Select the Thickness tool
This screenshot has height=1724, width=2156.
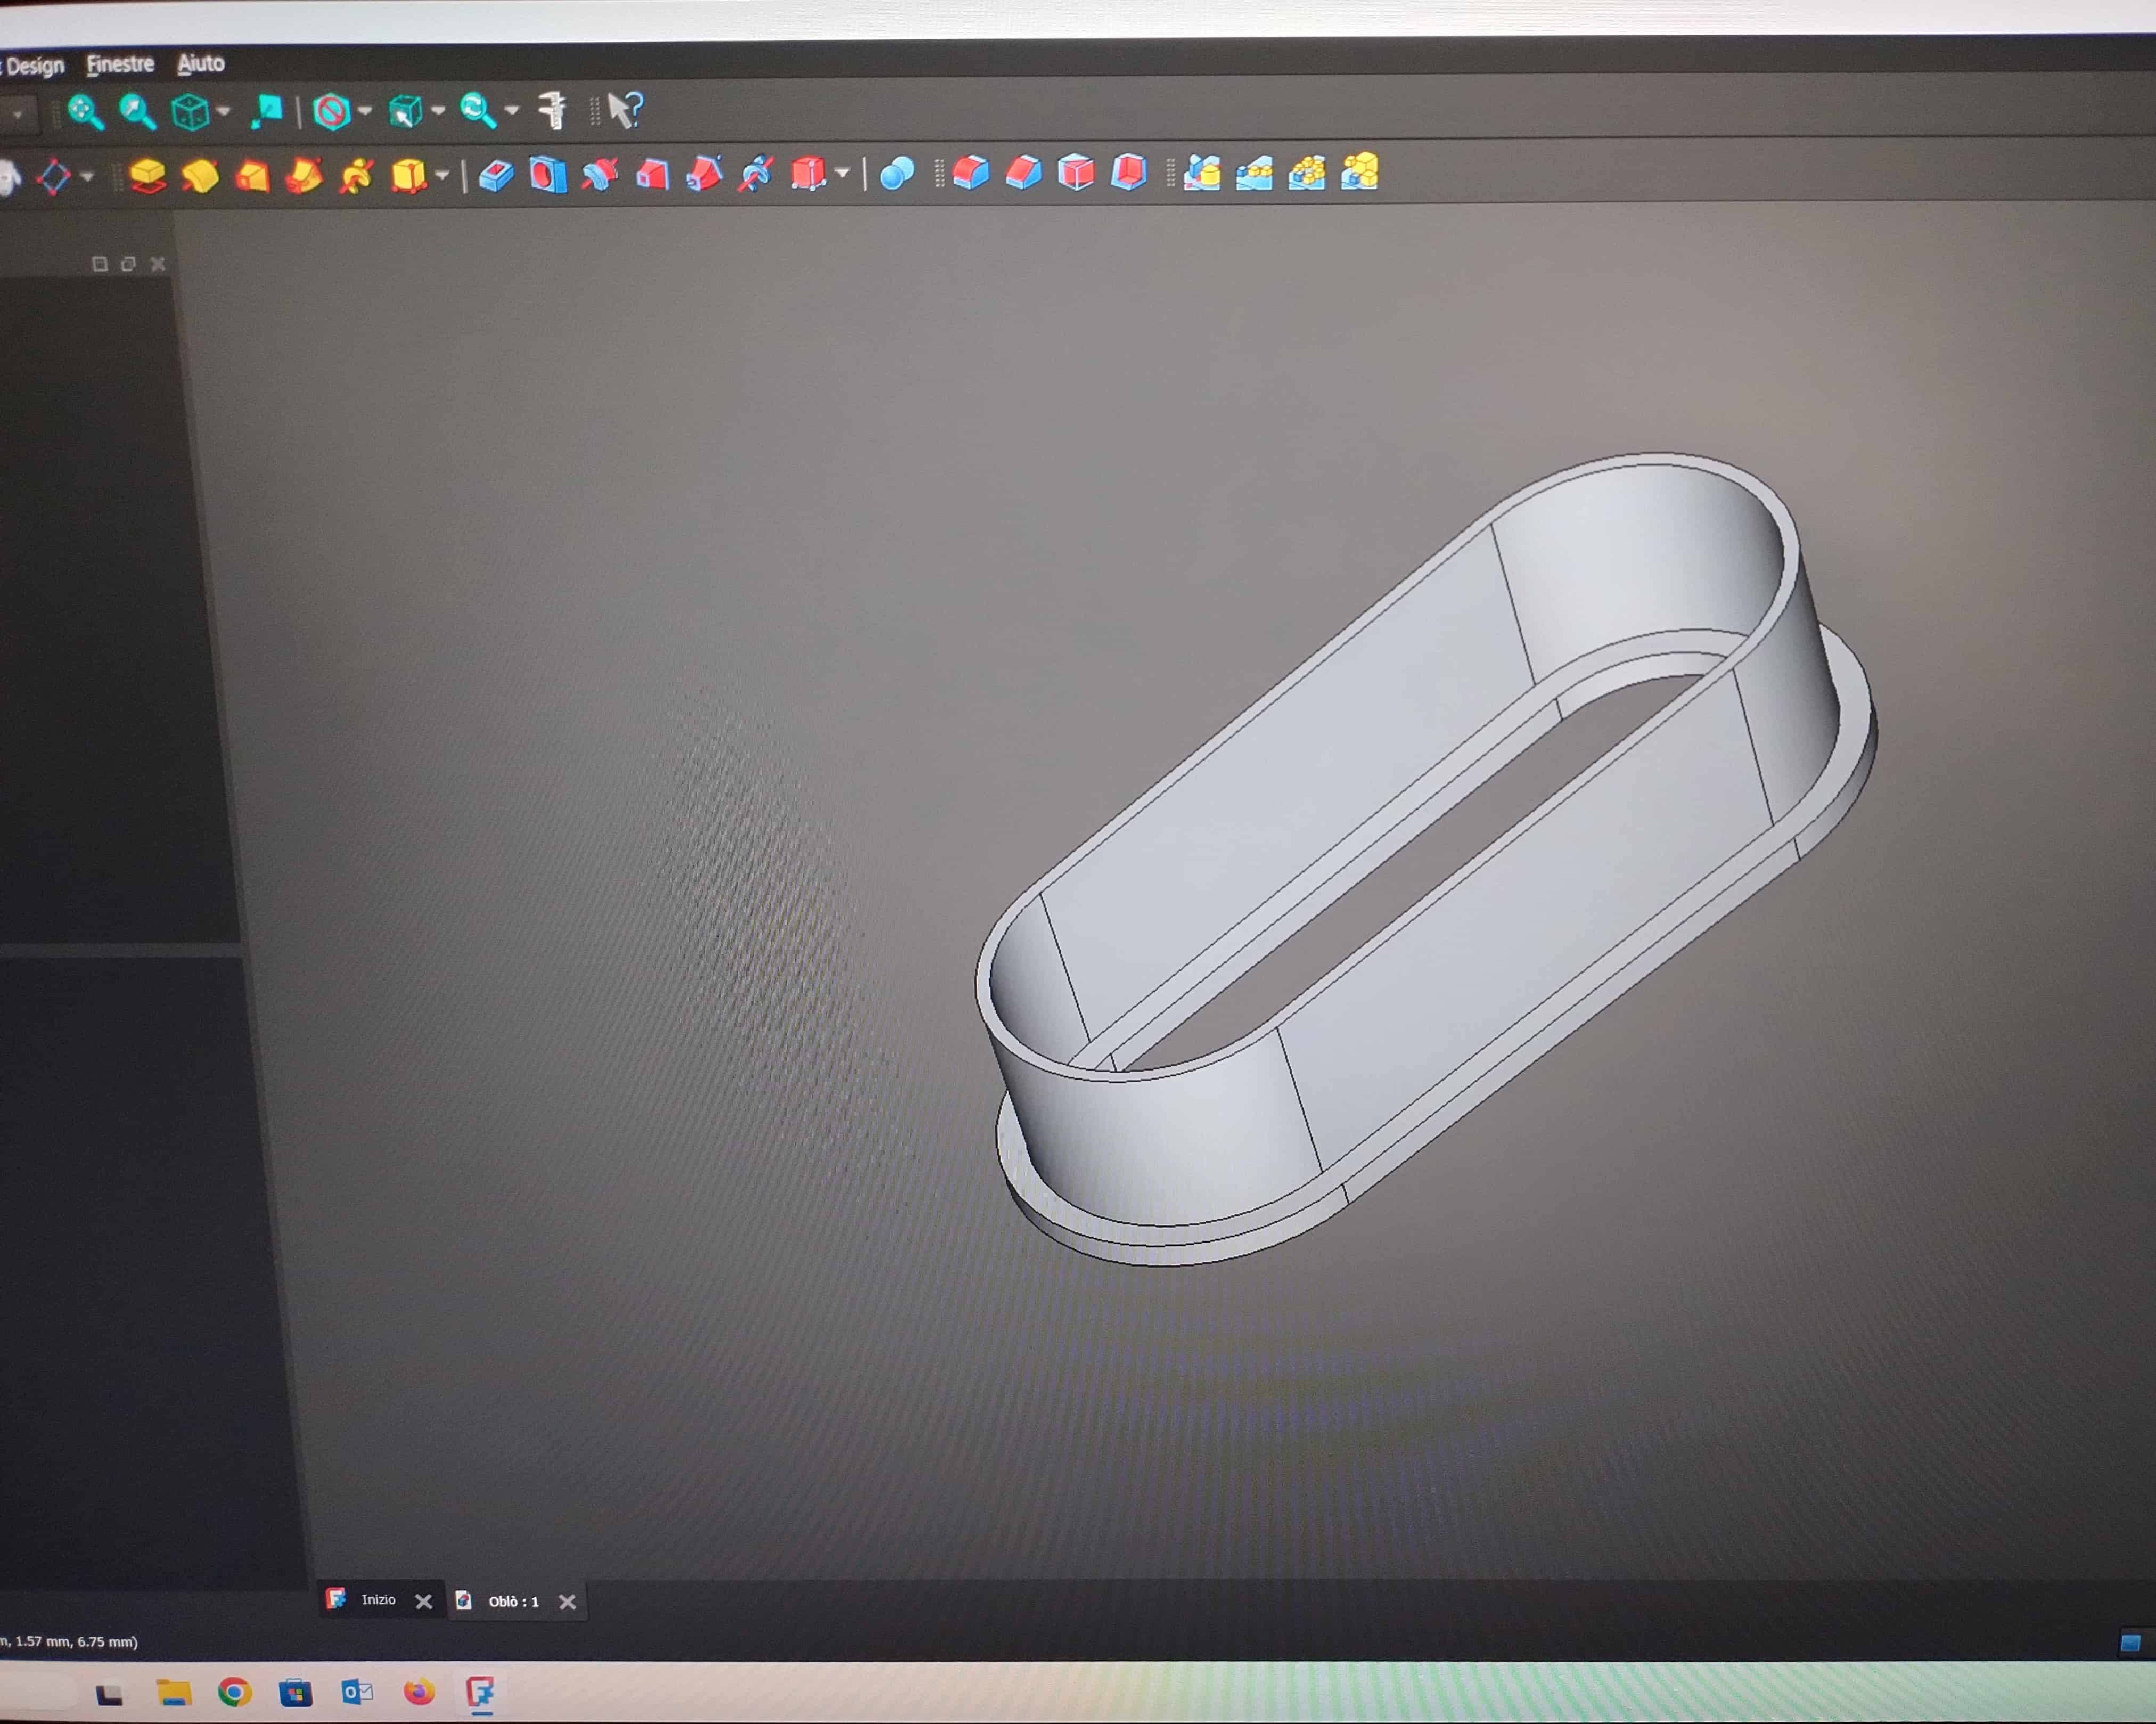1129,172
